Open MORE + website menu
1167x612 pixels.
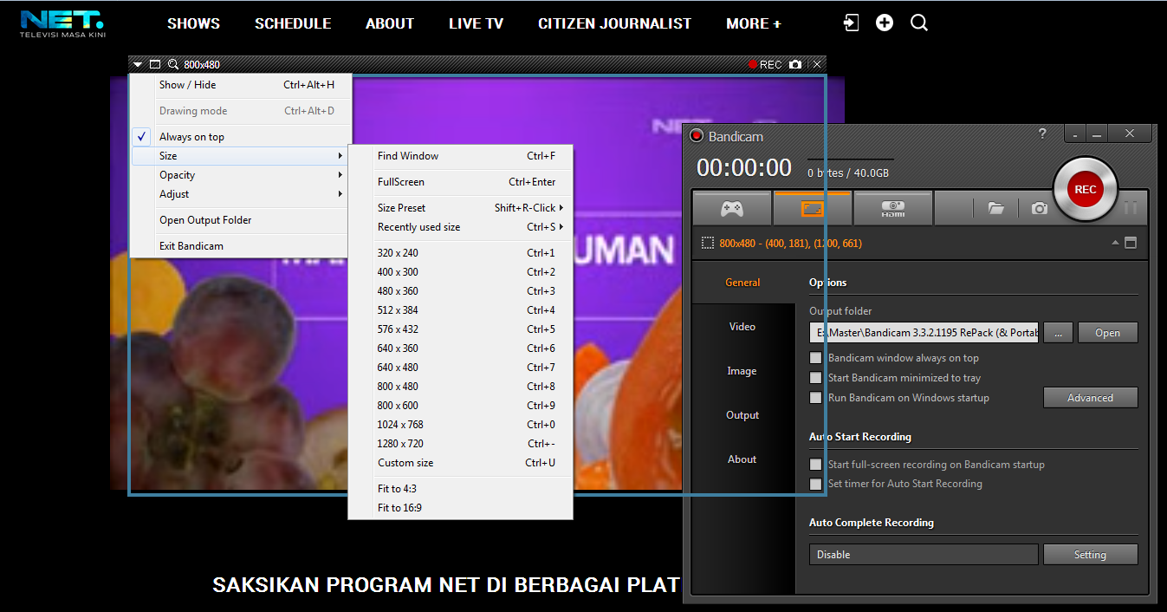click(x=754, y=23)
